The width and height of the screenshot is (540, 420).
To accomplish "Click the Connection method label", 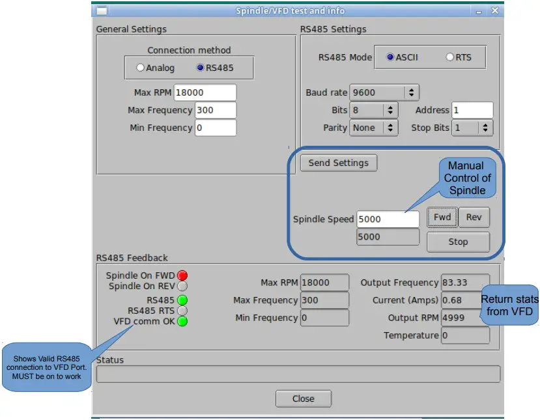I will pos(189,50).
